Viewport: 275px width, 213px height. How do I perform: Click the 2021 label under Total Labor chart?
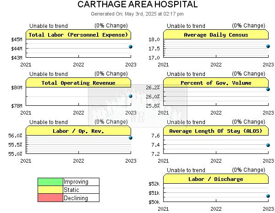(x=26, y=65)
